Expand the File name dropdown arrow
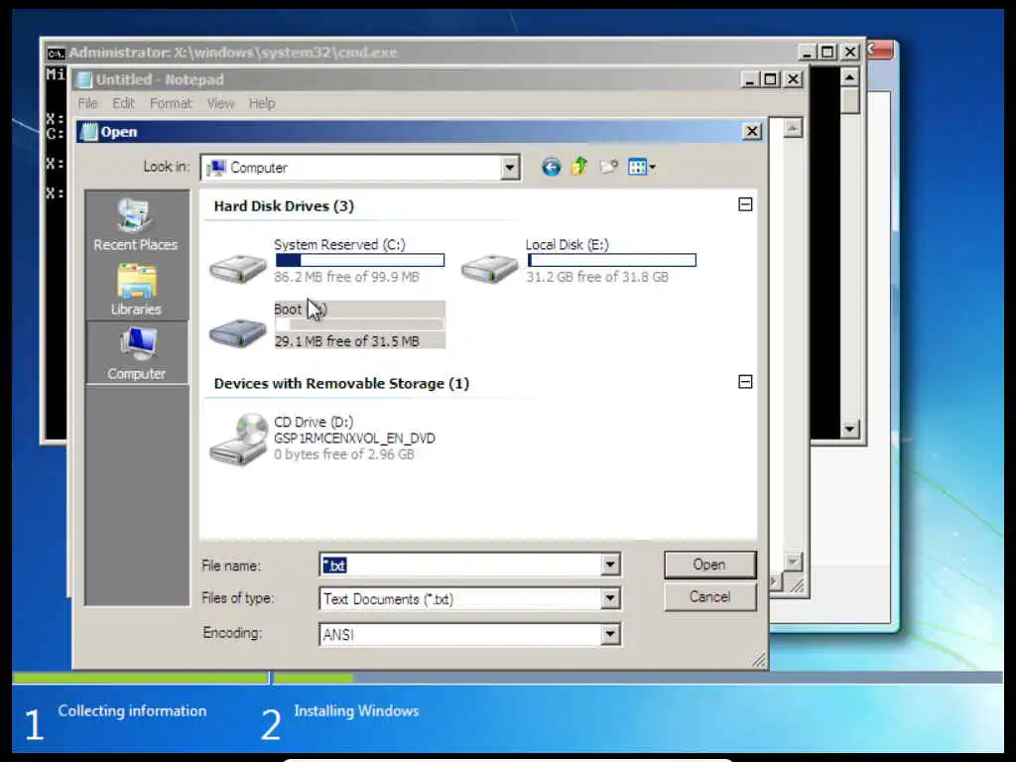 (610, 565)
